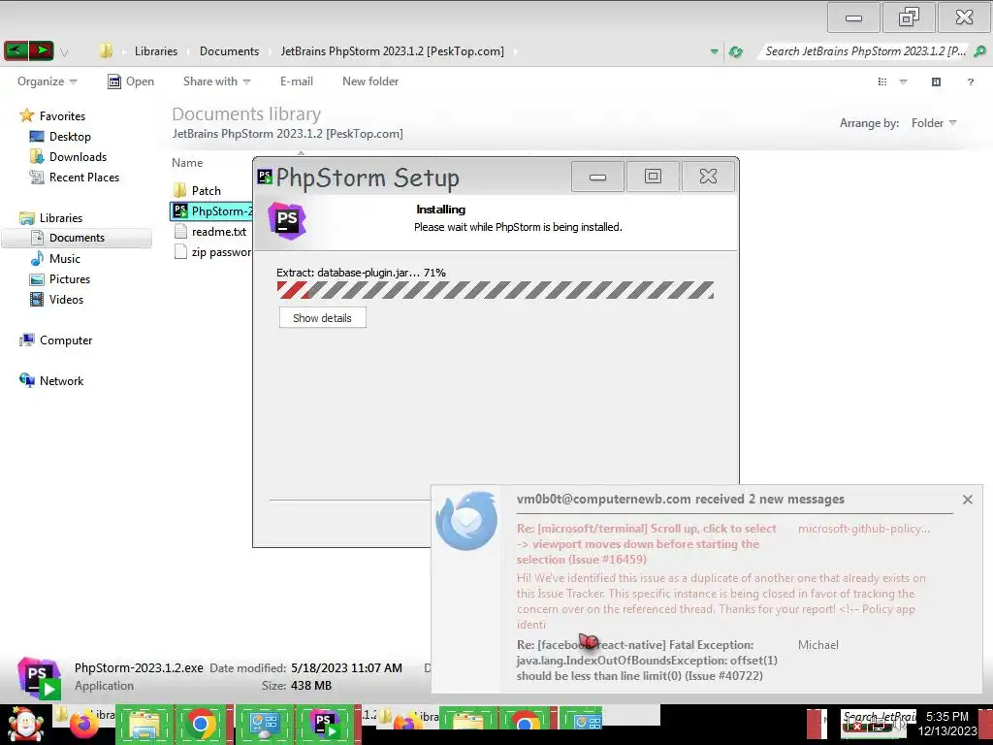Go forward with the Explorer forward arrow
The width and height of the screenshot is (993, 745).
42,50
